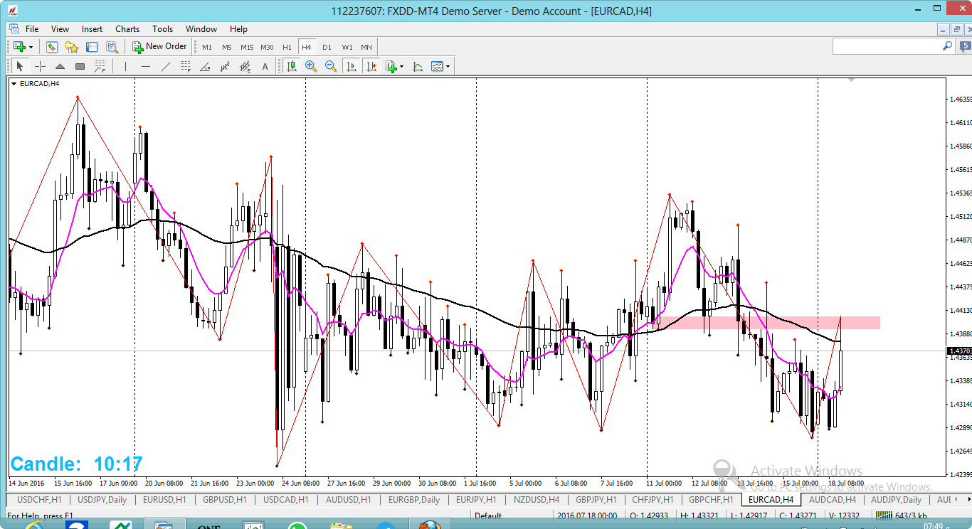Click the New Order button
The image size is (972, 529).
pyautogui.click(x=159, y=47)
